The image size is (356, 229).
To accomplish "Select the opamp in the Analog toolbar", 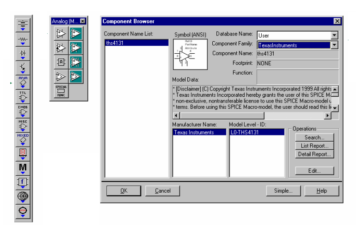I will coord(61,34).
